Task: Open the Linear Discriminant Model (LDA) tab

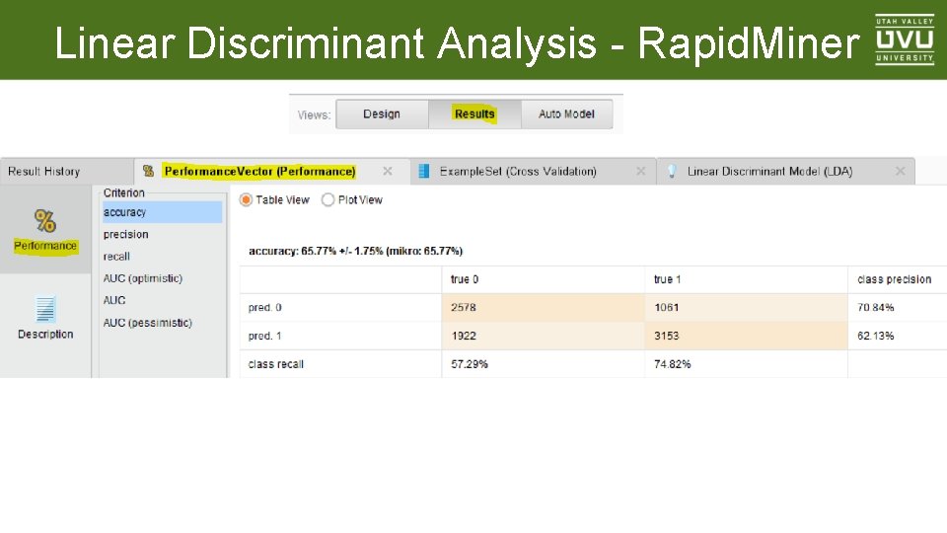Action: [x=785, y=171]
